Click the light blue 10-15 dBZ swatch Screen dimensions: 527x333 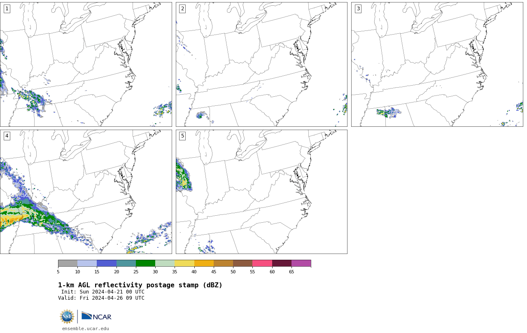click(87, 263)
